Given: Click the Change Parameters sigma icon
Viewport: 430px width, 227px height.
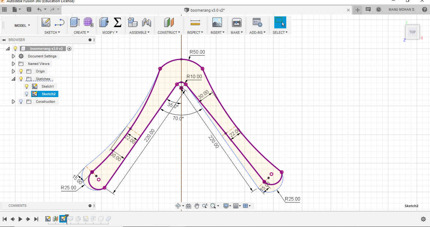Looking at the screenshot, I should pos(117,22).
